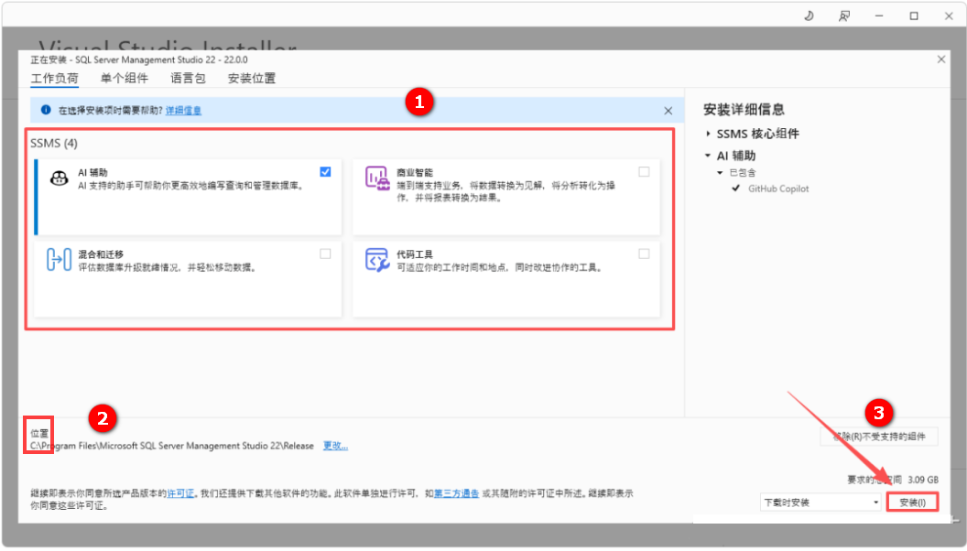967x551 pixels.
Task: Open the feedback icon in title bar
Action: [x=844, y=16]
